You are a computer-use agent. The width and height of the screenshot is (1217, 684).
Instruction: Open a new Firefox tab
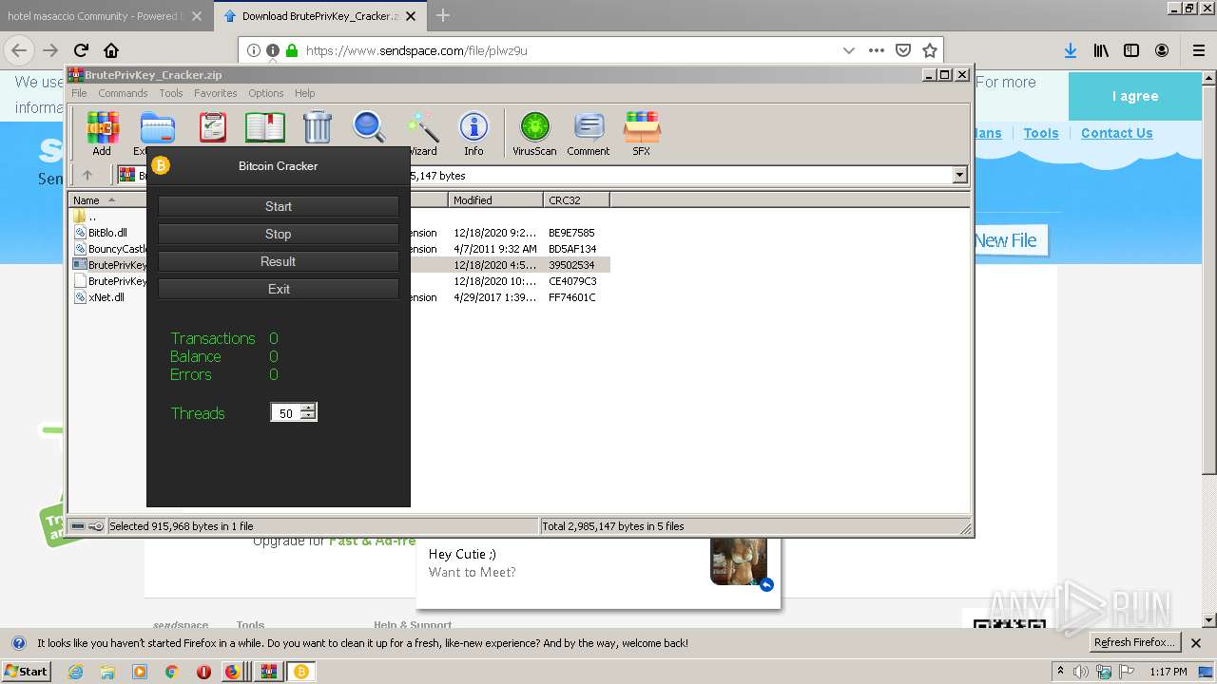coord(443,15)
